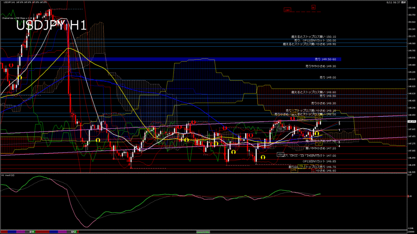The width and height of the screenshot is (417, 234).
Task: Select the white YDO label box
Action: (280, 154)
